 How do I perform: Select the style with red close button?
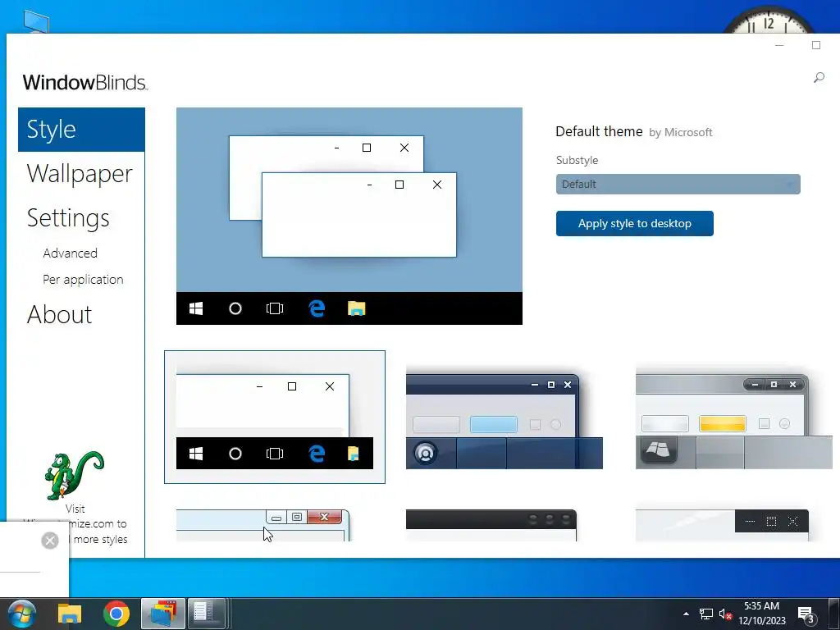pos(263,525)
